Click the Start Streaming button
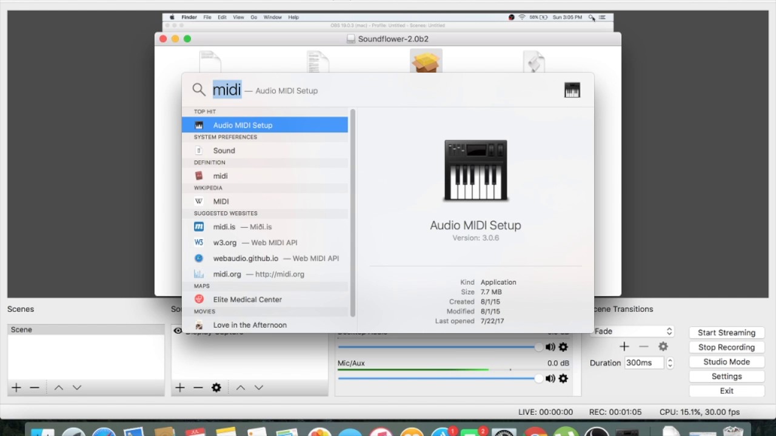The image size is (776, 436). 726,332
